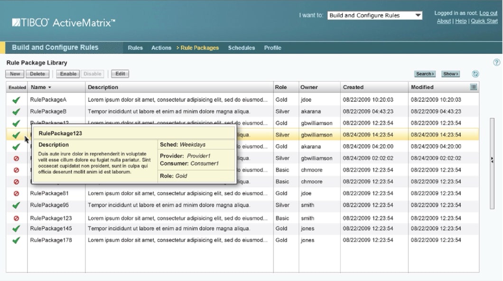The height and width of the screenshot is (281, 503).
Task: Open the Actions tab
Action: (161, 48)
